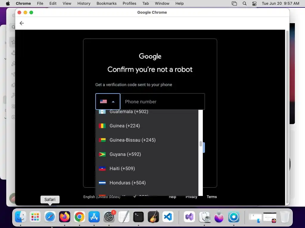Viewport: 305px width, 228px height.
Task: Open the Bookmarks menu
Action: coord(106,4)
